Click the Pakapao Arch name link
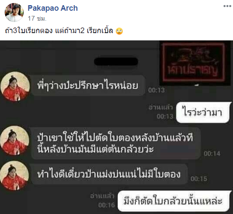Viewport: 233px width, 214px height. click(x=52, y=8)
